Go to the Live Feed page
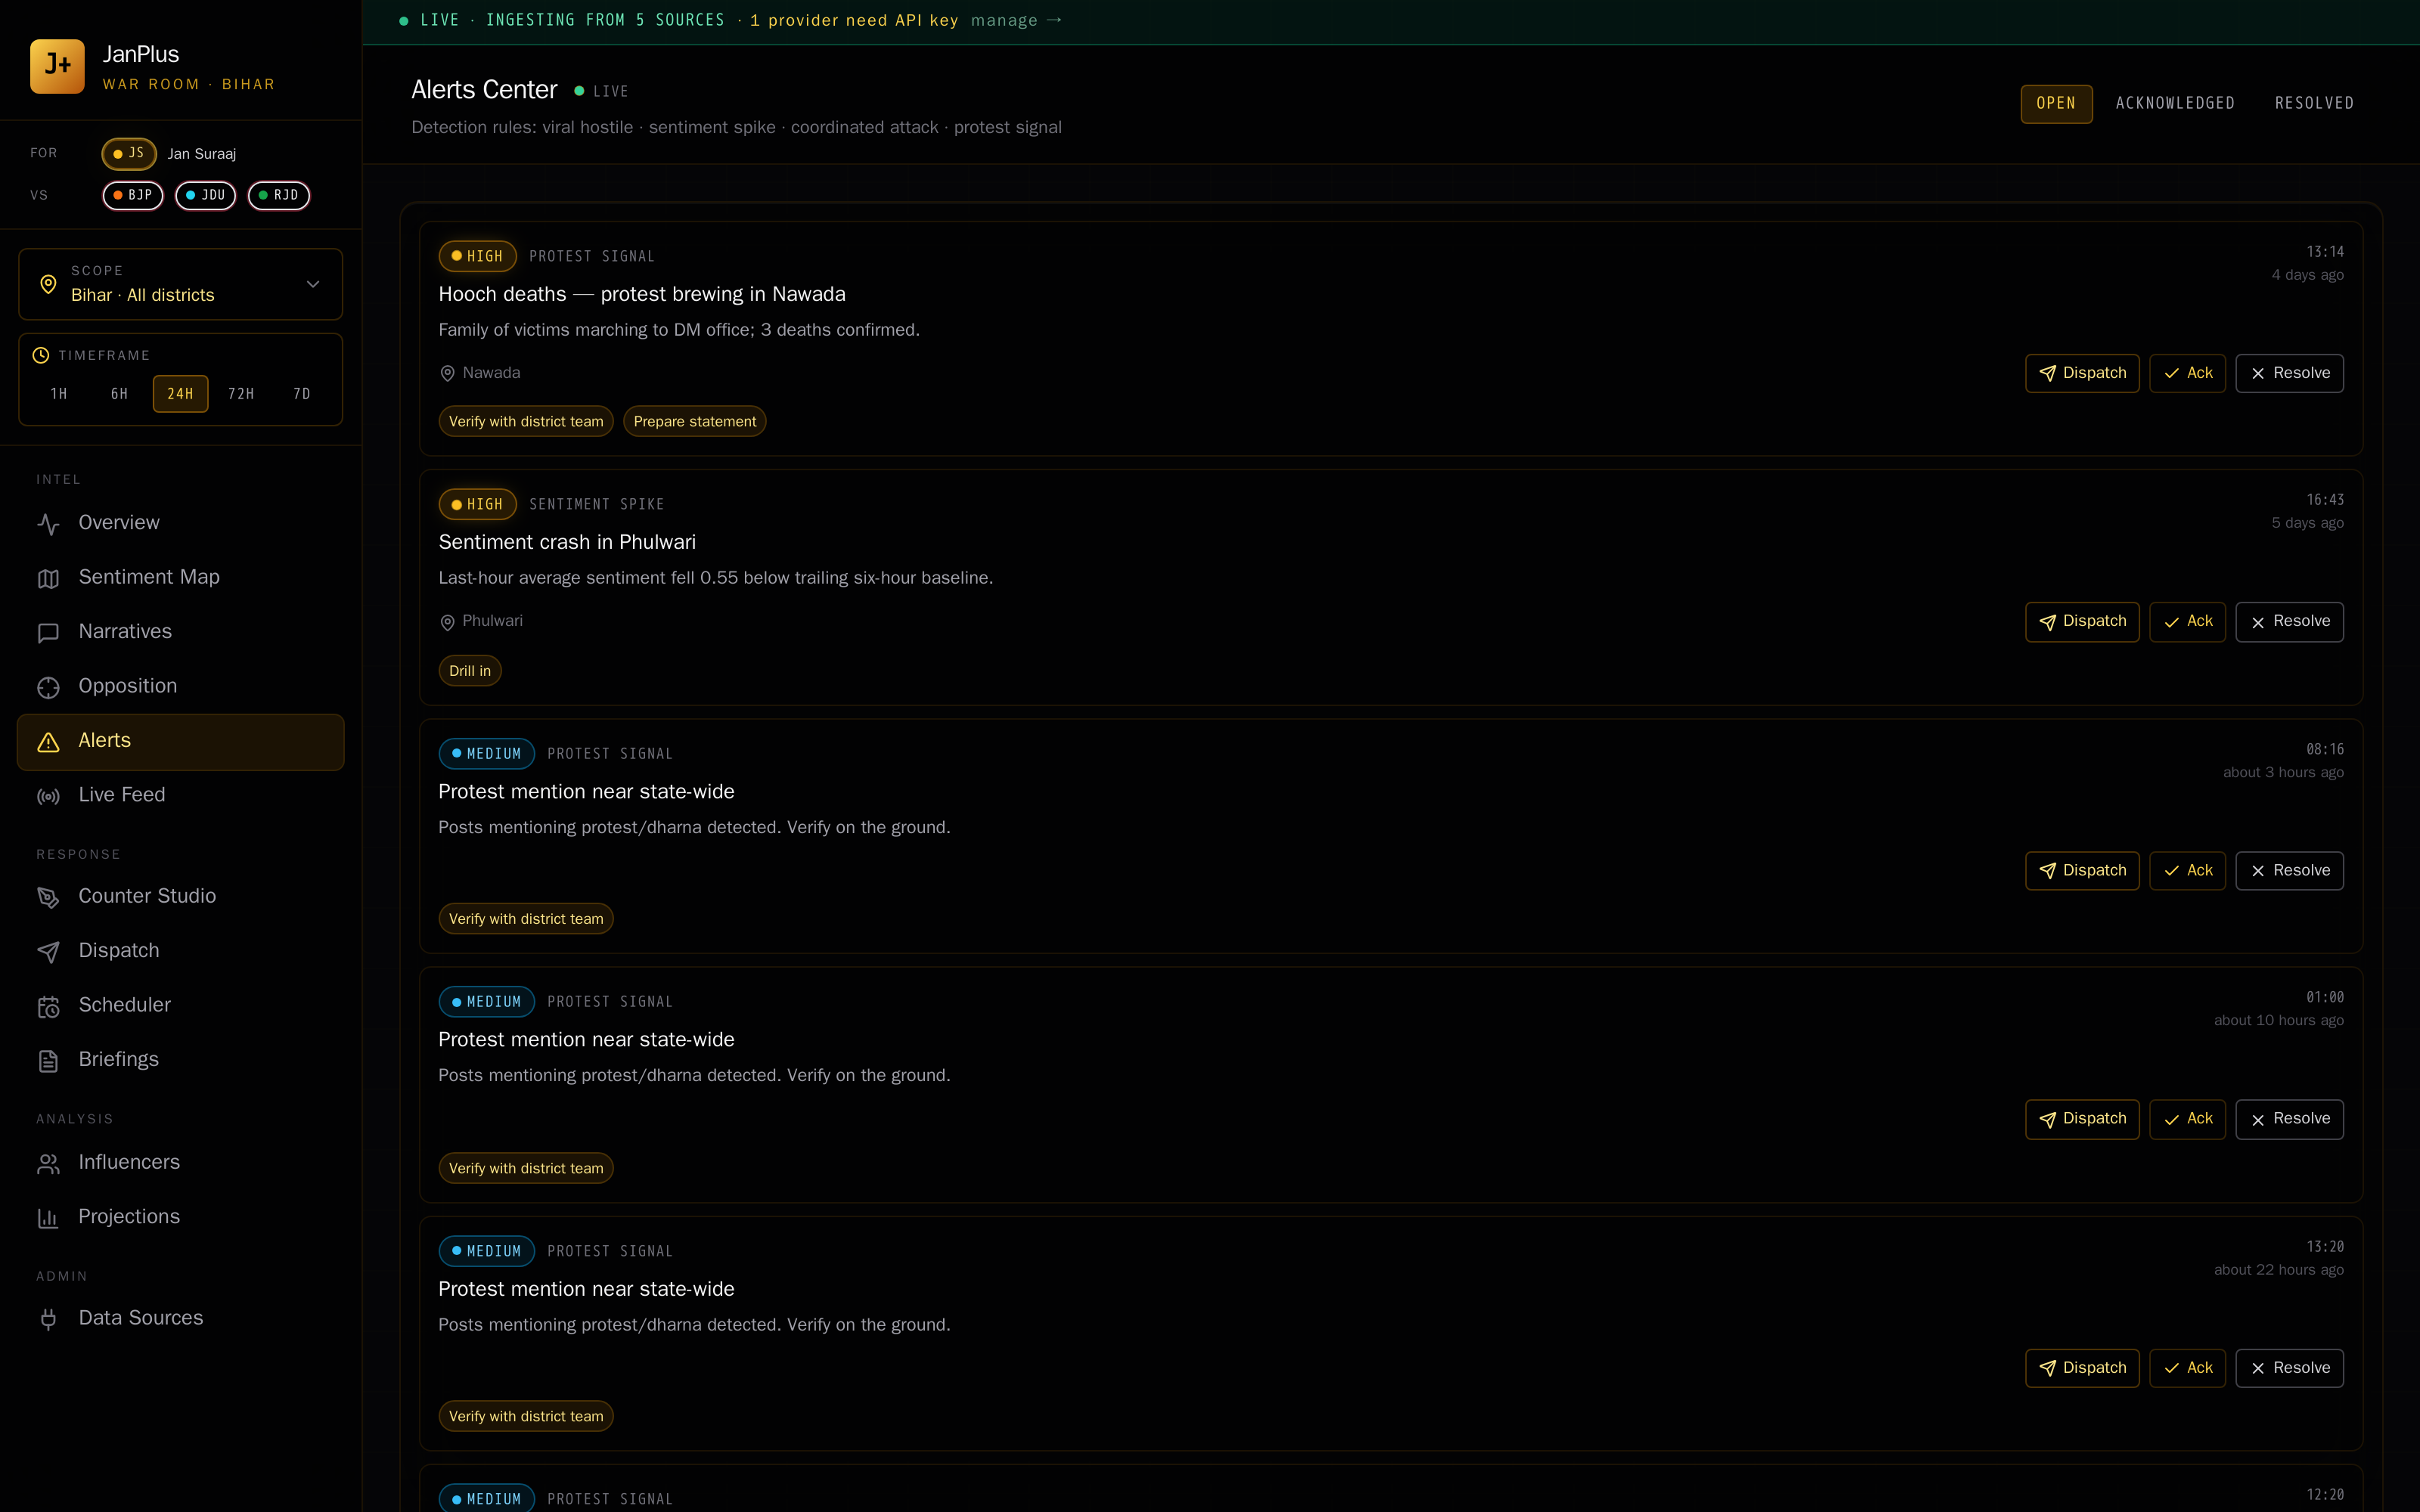The width and height of the screenshot is (2420, 1512). click(181, 796)
